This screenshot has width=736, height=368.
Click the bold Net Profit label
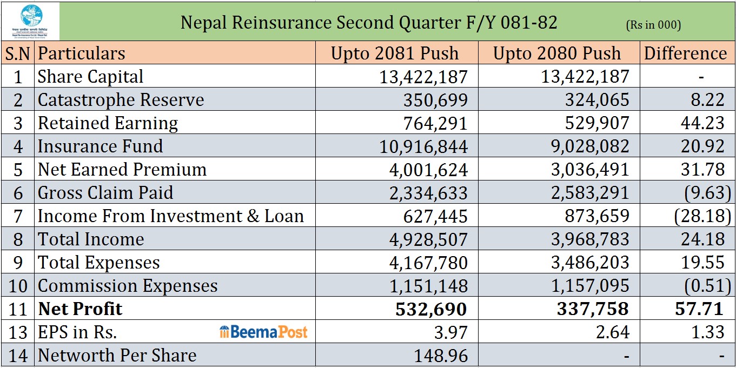coord(80,309)
